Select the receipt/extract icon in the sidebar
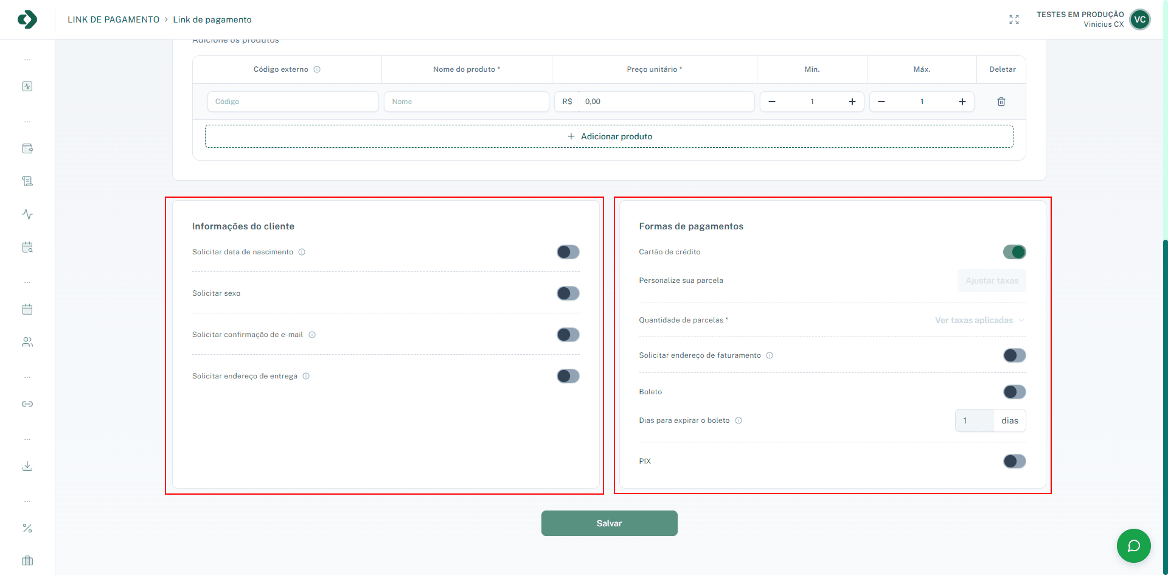 tap(27, 181)
